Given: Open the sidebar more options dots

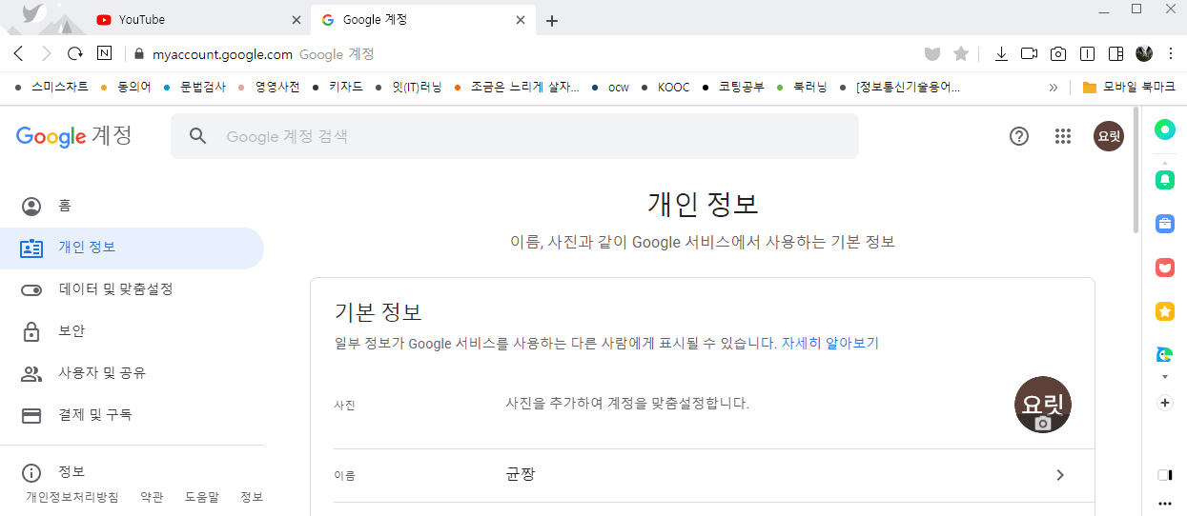Looking at the screenshot, I should coord(1164,503).
